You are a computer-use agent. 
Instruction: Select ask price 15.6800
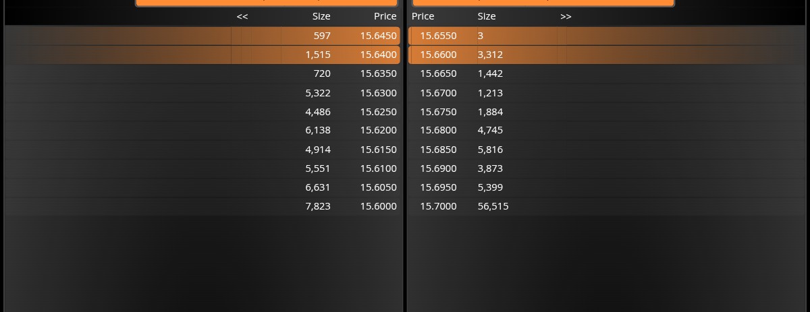pos(438,130)
